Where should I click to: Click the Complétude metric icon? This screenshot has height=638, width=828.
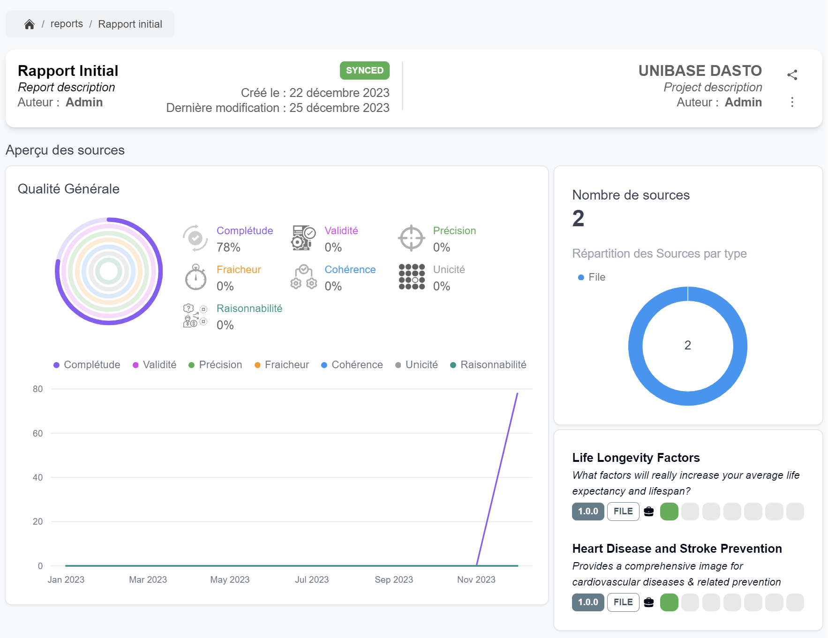pyautogui.click(x=195, y=238)
